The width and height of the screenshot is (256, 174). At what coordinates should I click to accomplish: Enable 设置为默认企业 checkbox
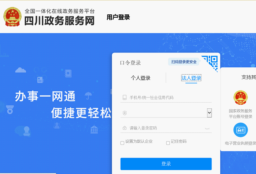122,143
